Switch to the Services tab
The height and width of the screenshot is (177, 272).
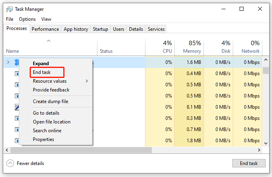coord(156,29)
